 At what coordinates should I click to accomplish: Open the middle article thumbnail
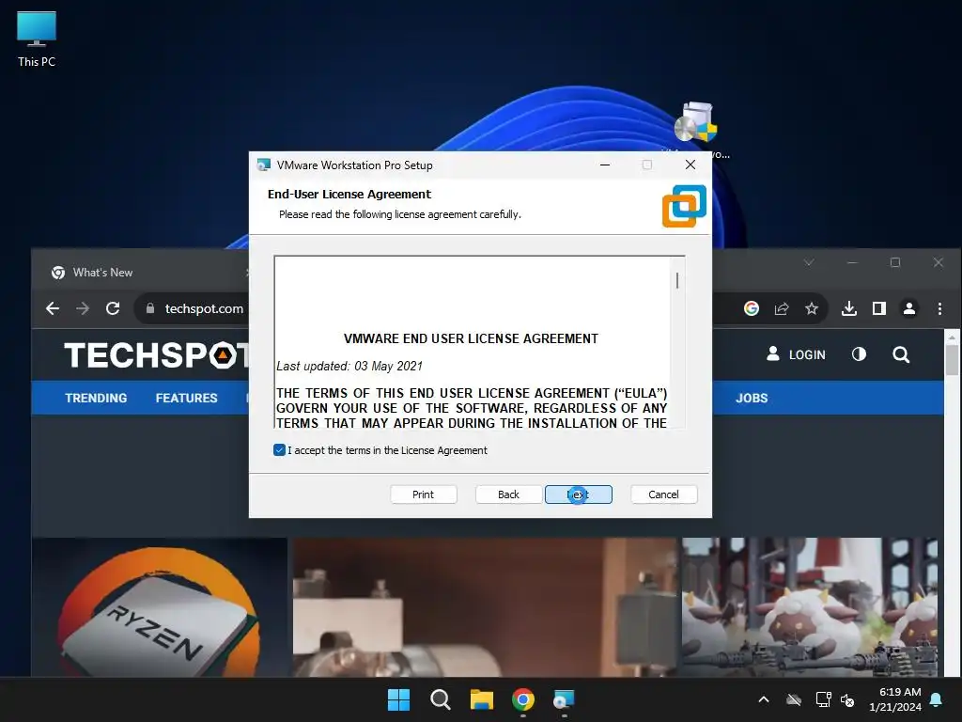click(485, 607)
